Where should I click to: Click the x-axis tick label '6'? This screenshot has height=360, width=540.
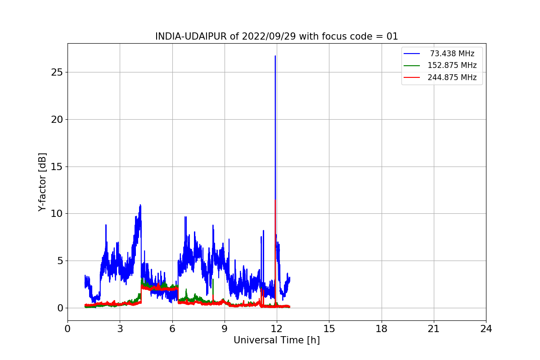pos(172,329)
